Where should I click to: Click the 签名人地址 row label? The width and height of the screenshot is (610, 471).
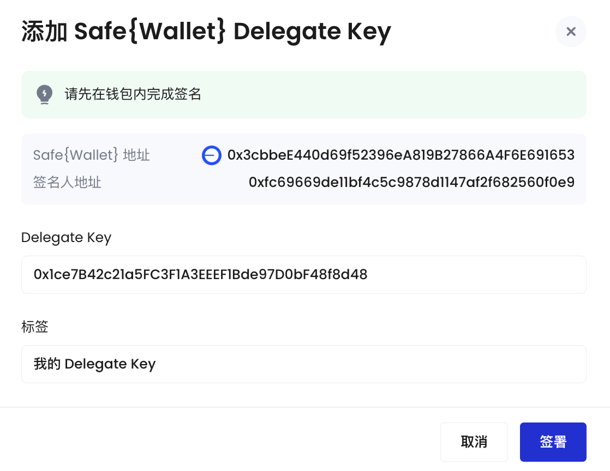click(x=67, y=182)
